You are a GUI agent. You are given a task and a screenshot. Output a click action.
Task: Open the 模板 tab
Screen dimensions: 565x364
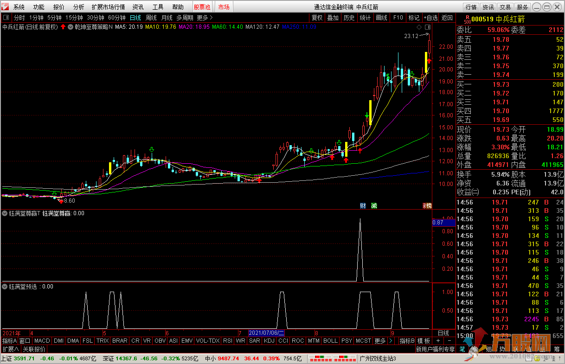coord(424,341)
